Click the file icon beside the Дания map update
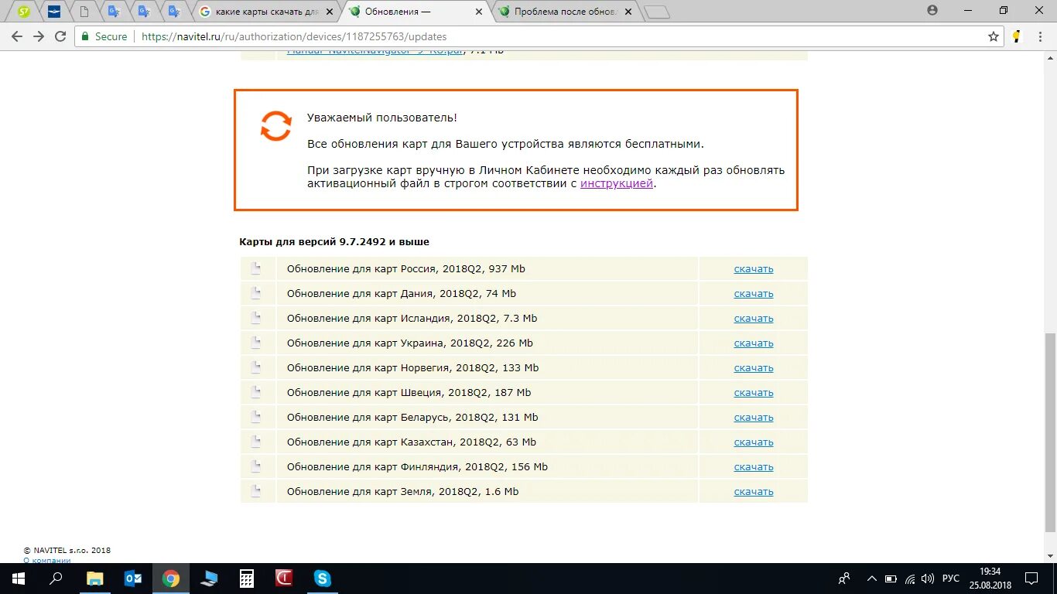1057x594 pixels. click(x=256, y=293)
